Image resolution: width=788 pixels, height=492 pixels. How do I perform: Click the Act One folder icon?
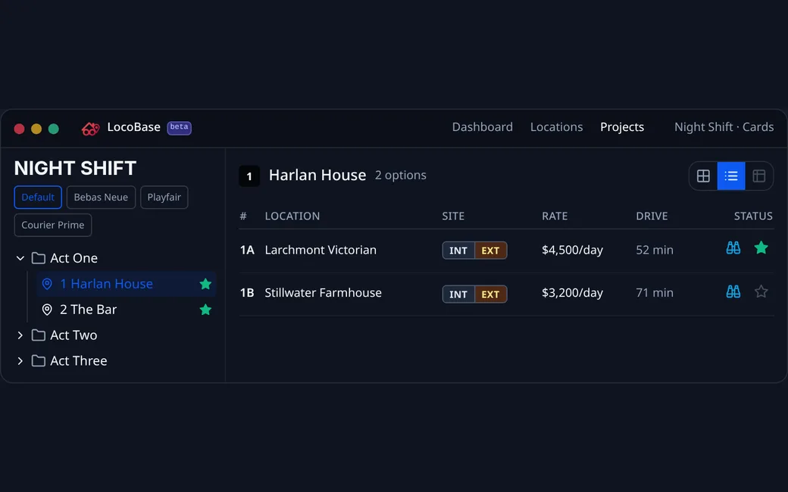[38, 258]
